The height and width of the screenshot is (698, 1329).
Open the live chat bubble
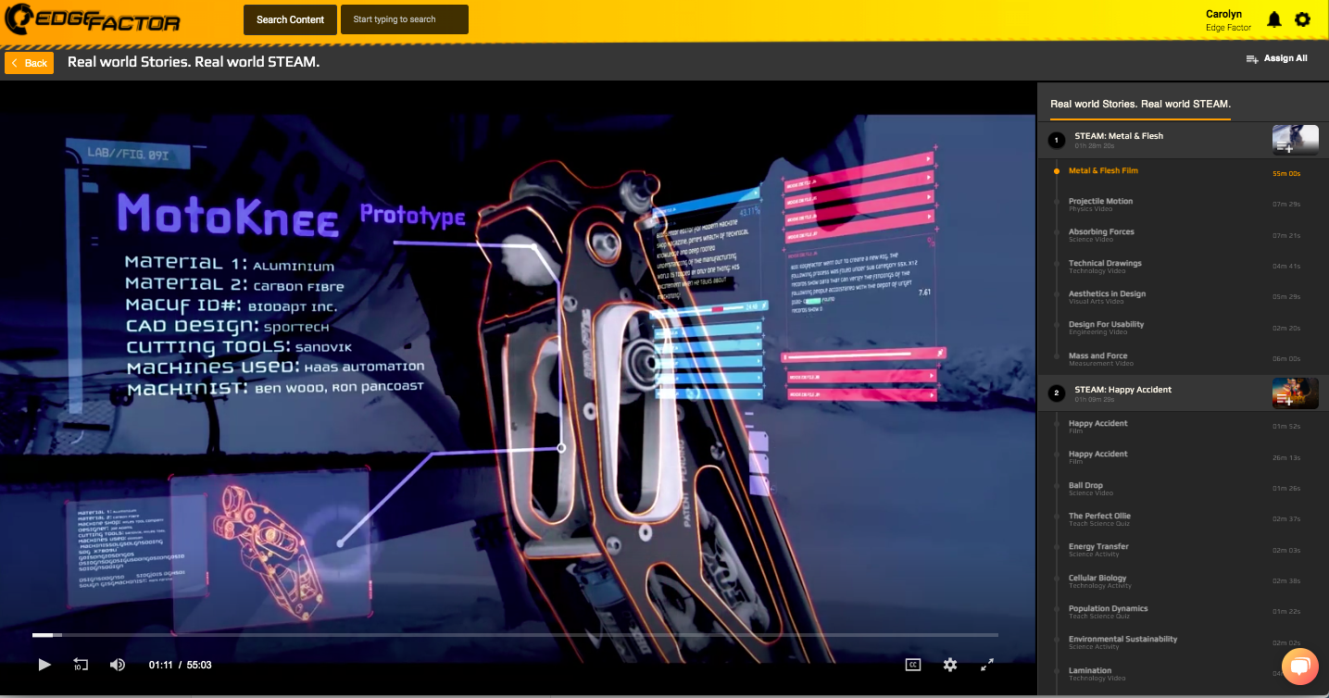(x=1299, y=667)
